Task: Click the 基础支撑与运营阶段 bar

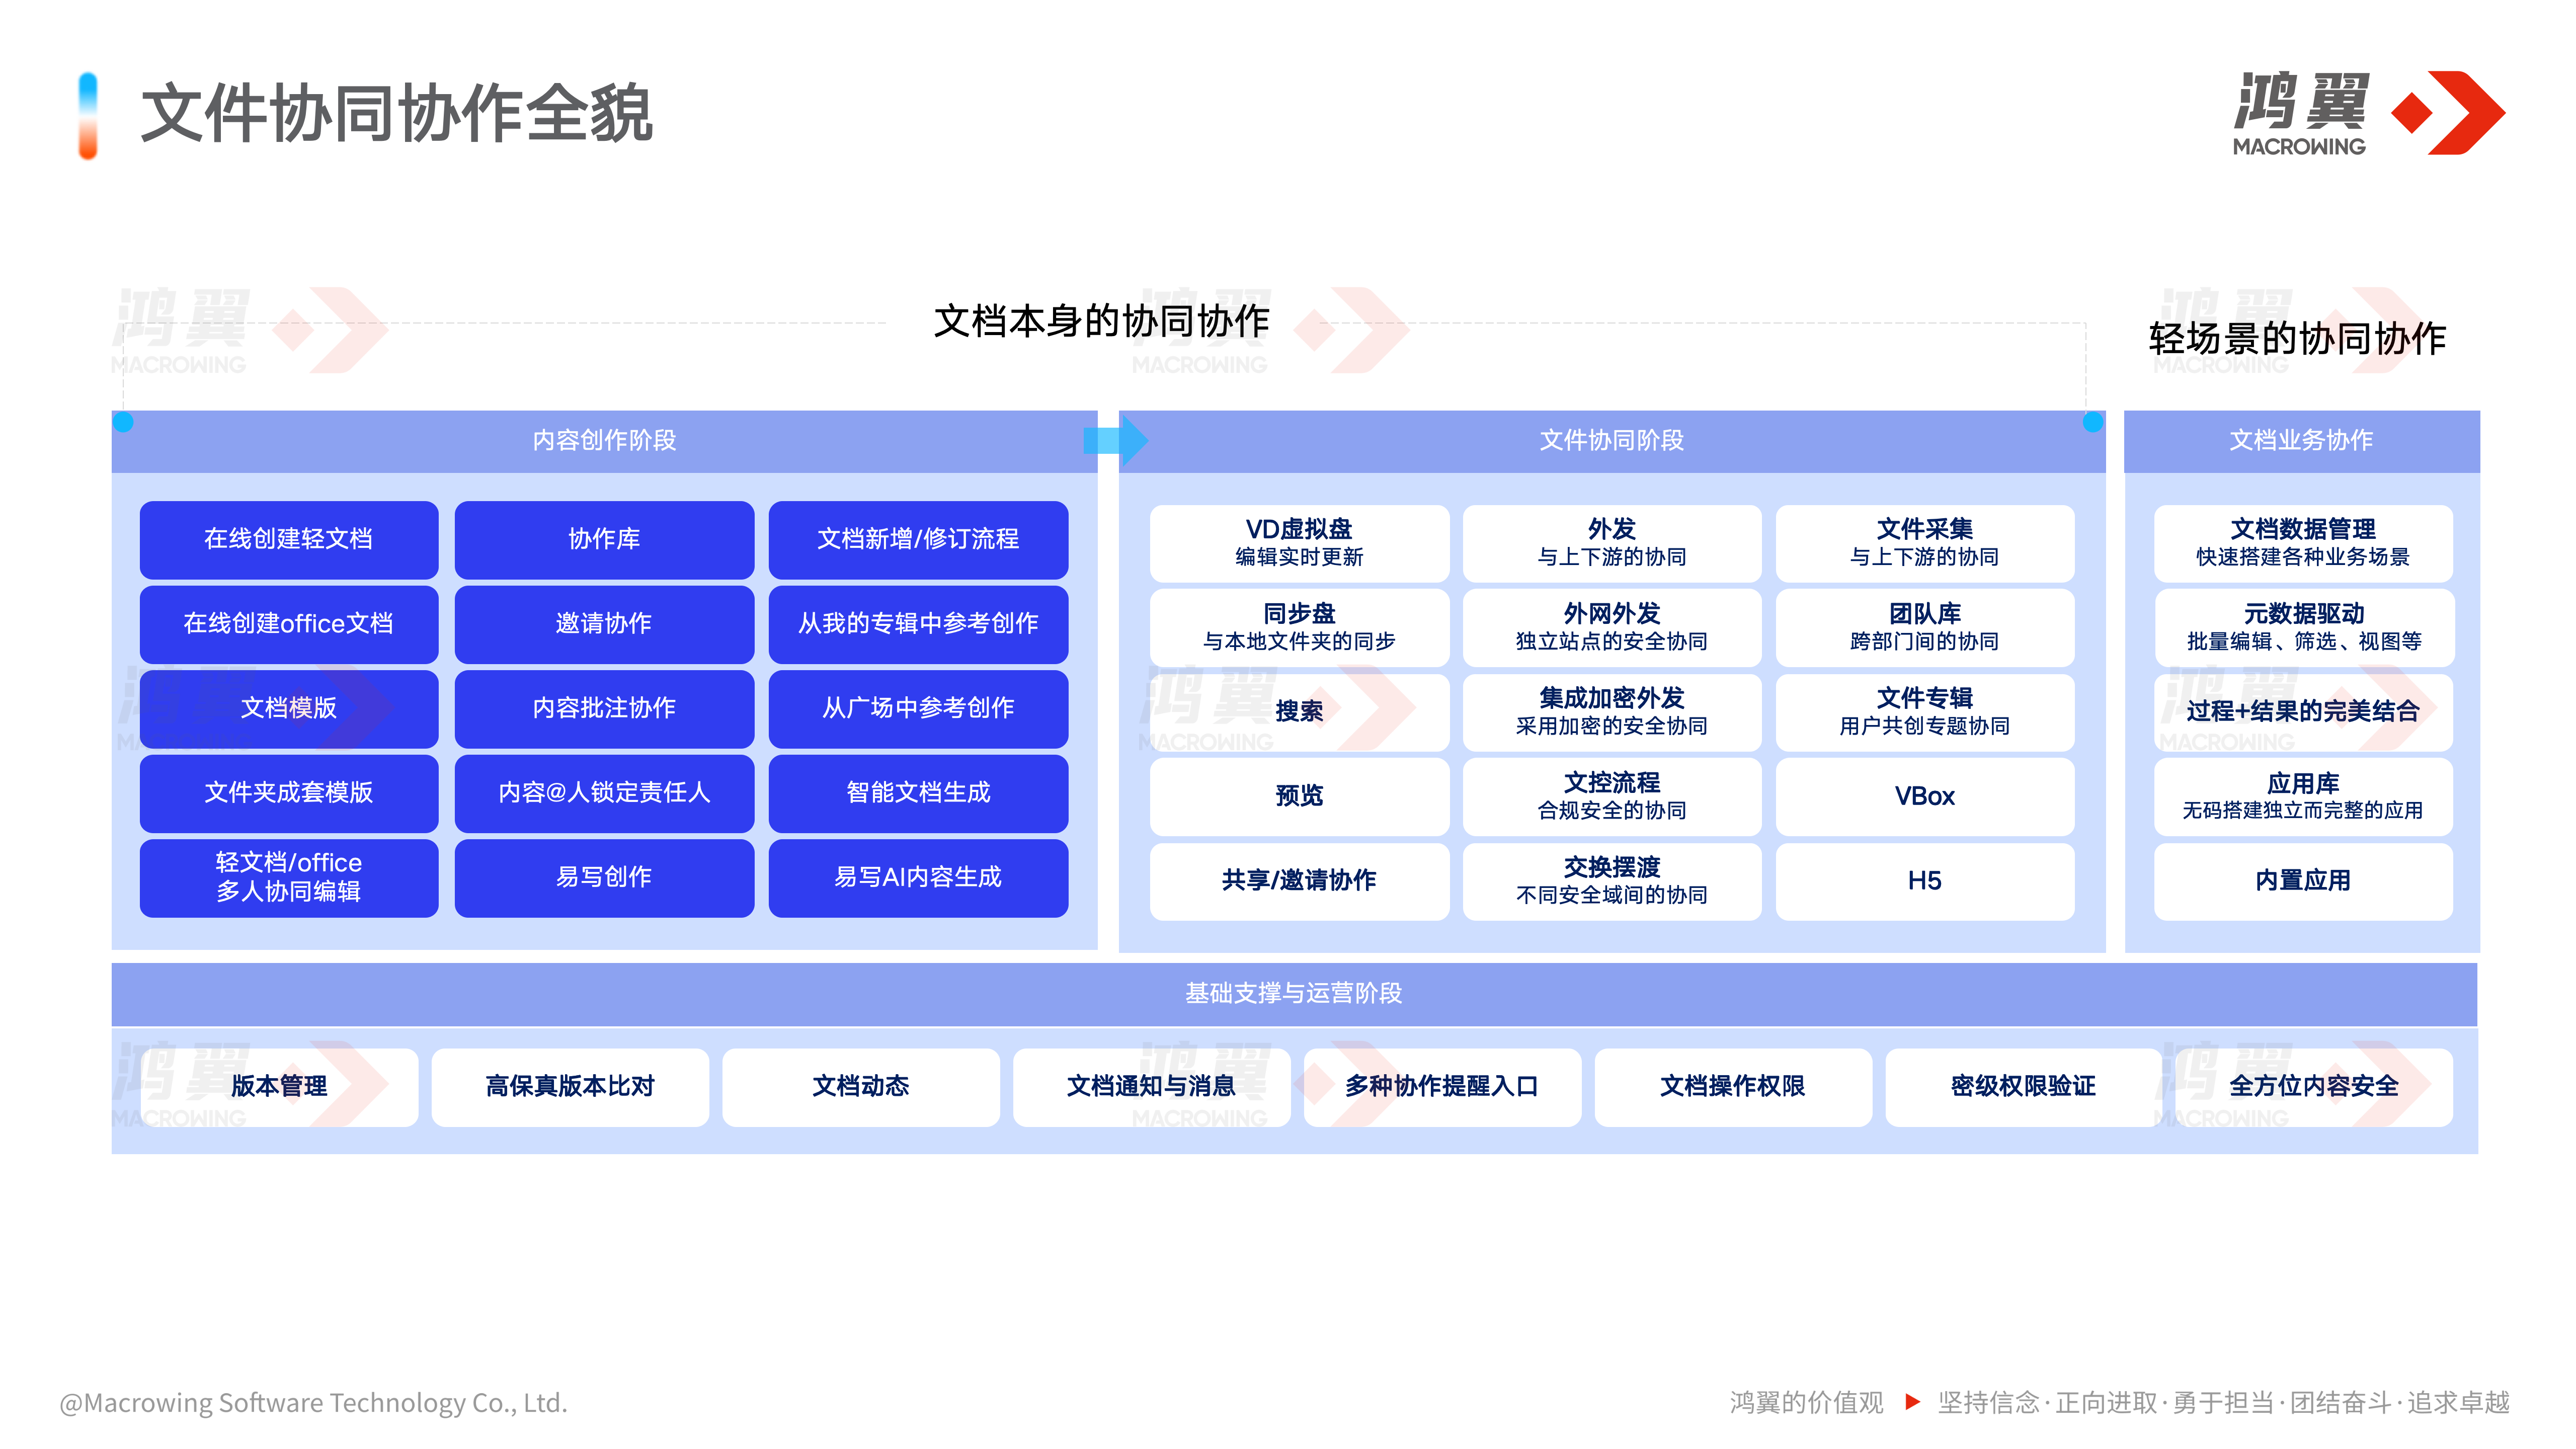Action: 1293,993
